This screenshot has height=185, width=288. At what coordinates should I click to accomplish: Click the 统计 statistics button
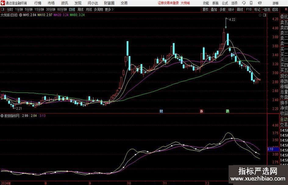coord(231,9)
